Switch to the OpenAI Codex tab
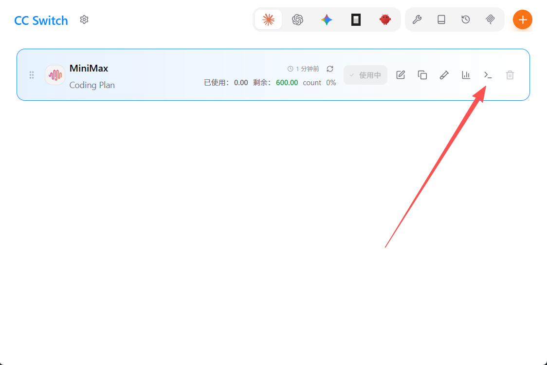Screen dimensions: 547x365 tap(297, 19)
